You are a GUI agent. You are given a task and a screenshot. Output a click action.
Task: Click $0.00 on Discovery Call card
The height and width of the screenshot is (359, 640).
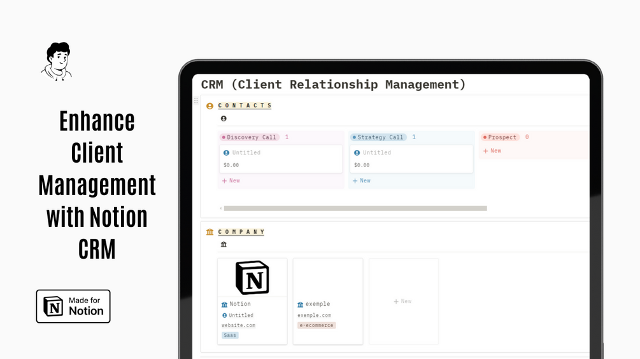[231, 165]
